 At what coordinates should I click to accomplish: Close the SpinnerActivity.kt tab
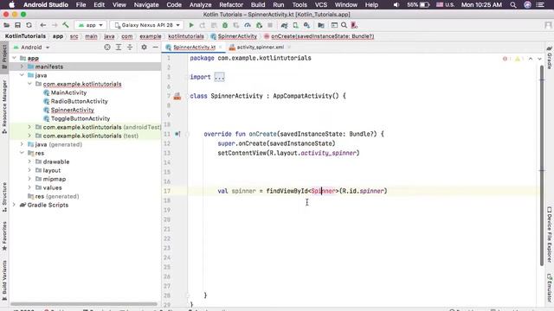[x=220, y=48]
